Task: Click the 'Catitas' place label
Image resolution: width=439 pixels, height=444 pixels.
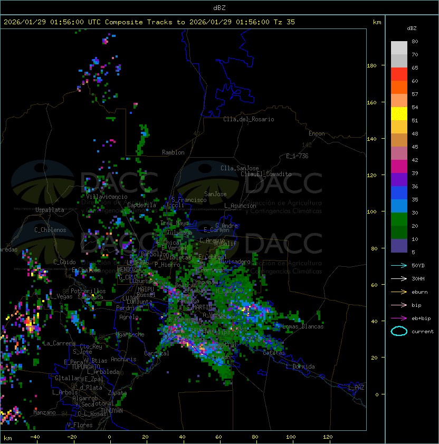Action: pos(274,353)
